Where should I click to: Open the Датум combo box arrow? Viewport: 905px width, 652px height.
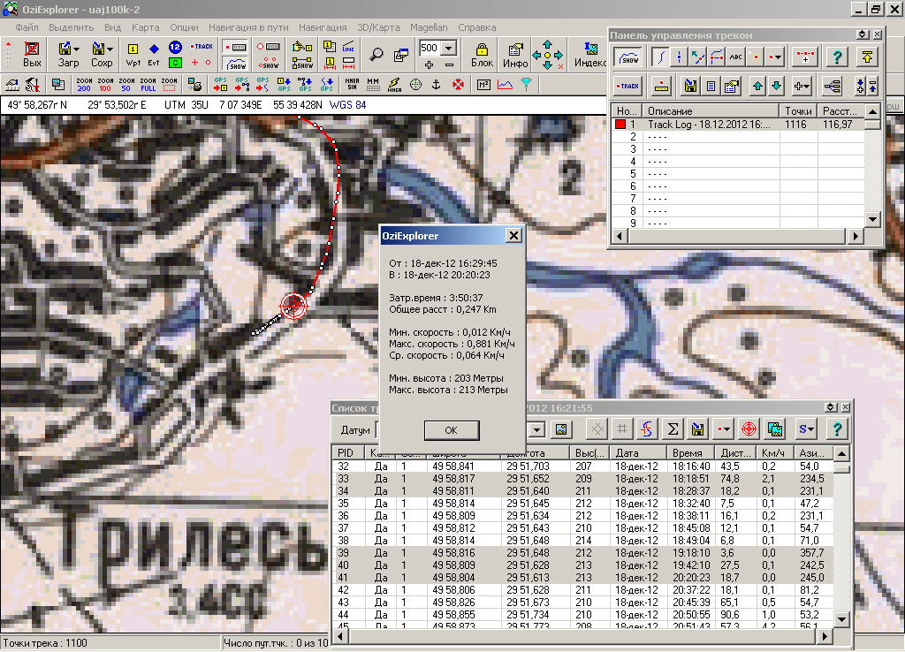(x=536, y=429)
